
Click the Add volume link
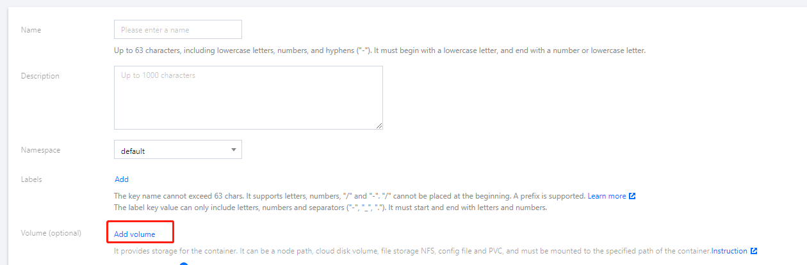click(x=134, y=234)
